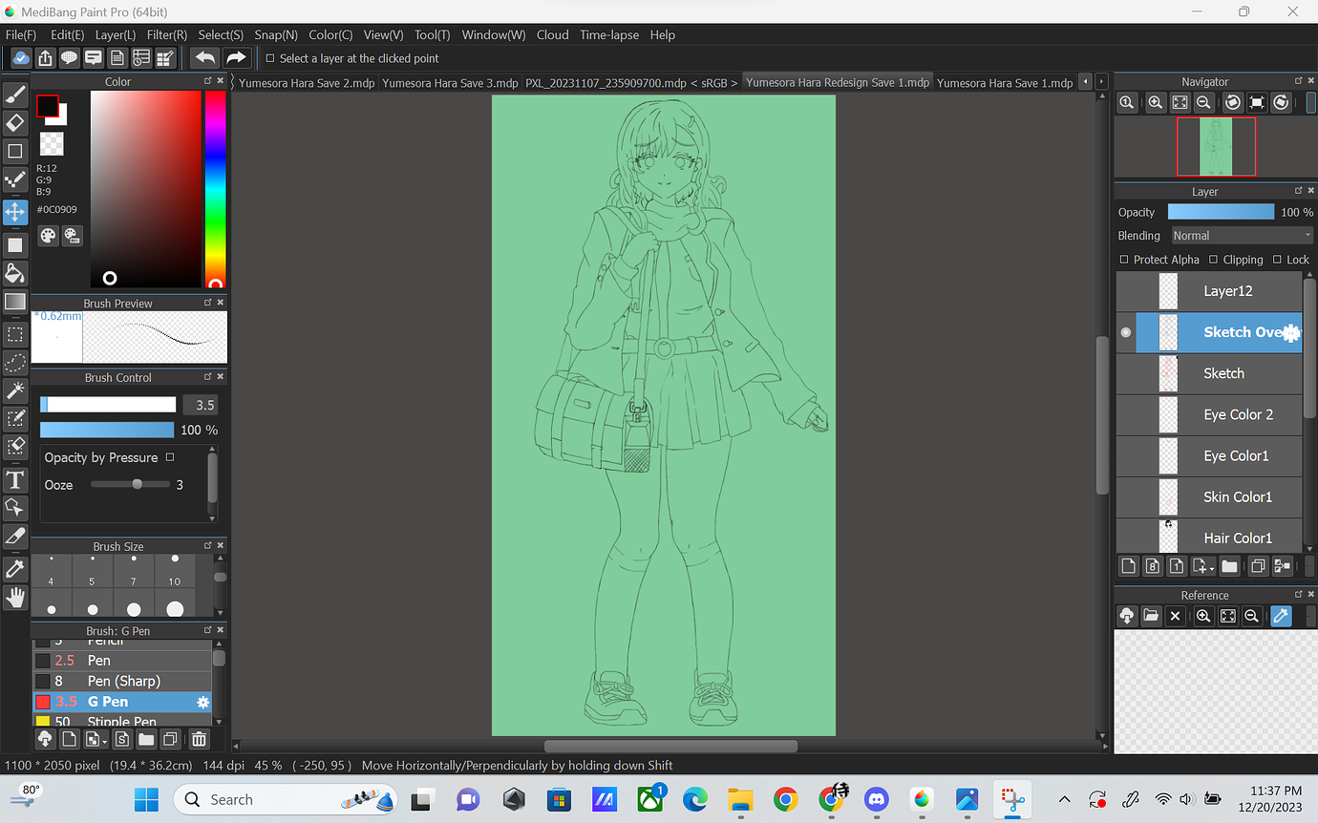Delete layer using the trash icon below brushes

(199, 738)
